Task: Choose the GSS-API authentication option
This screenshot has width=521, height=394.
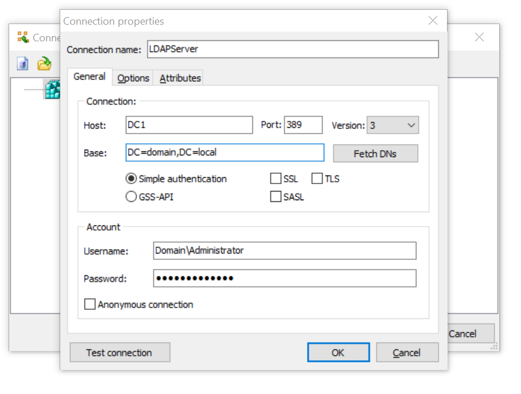Action: 131,197
